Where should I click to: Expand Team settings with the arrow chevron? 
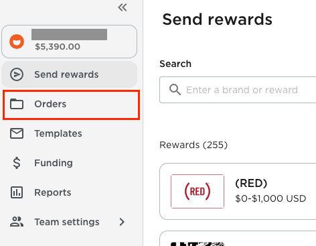pyautogui.click(x=122, y=222)
